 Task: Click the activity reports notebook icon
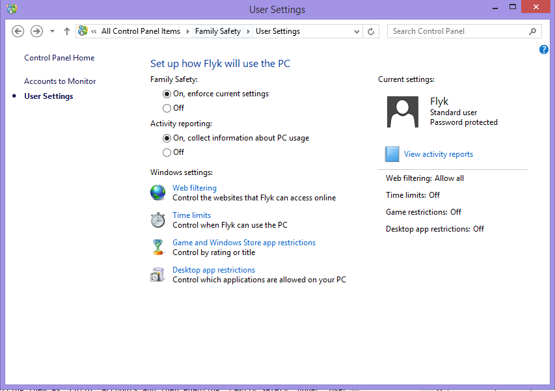point(392,154)
